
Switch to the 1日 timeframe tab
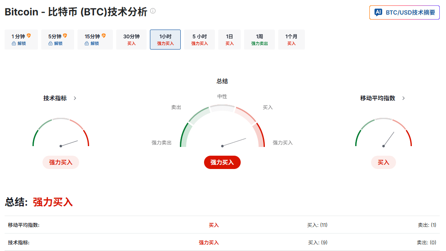pos(229,40)
